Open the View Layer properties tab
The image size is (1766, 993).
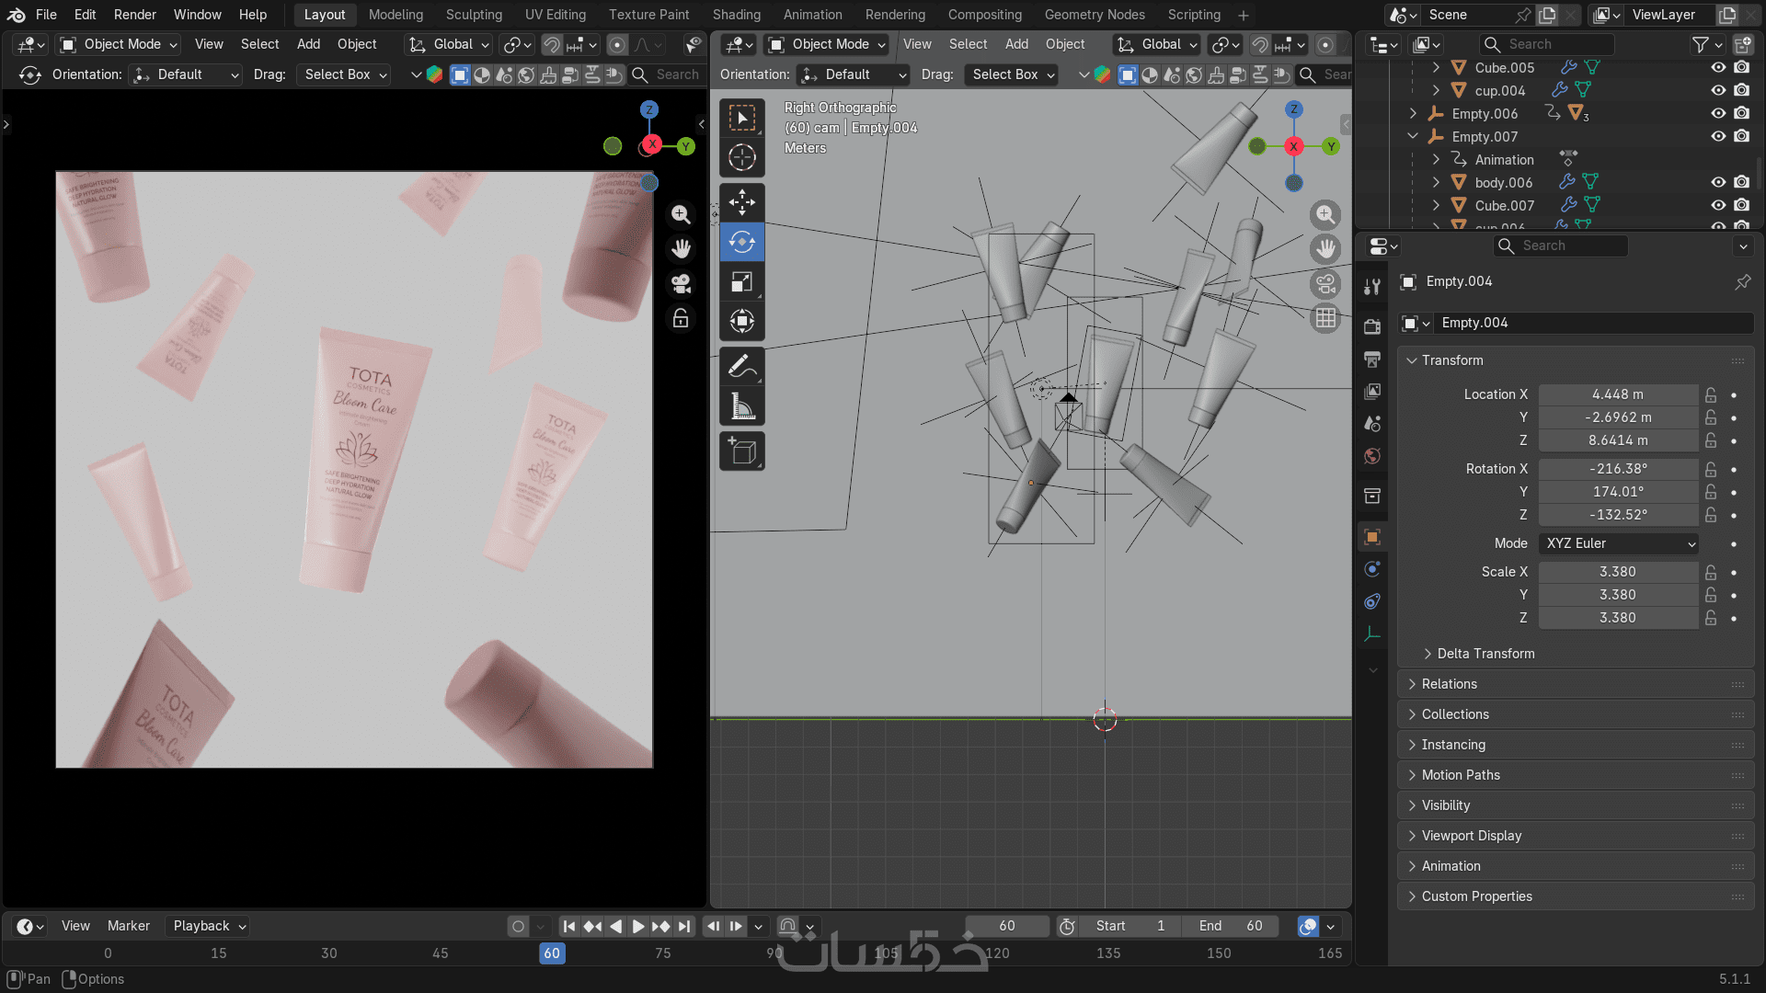[x=1372, y=391]
